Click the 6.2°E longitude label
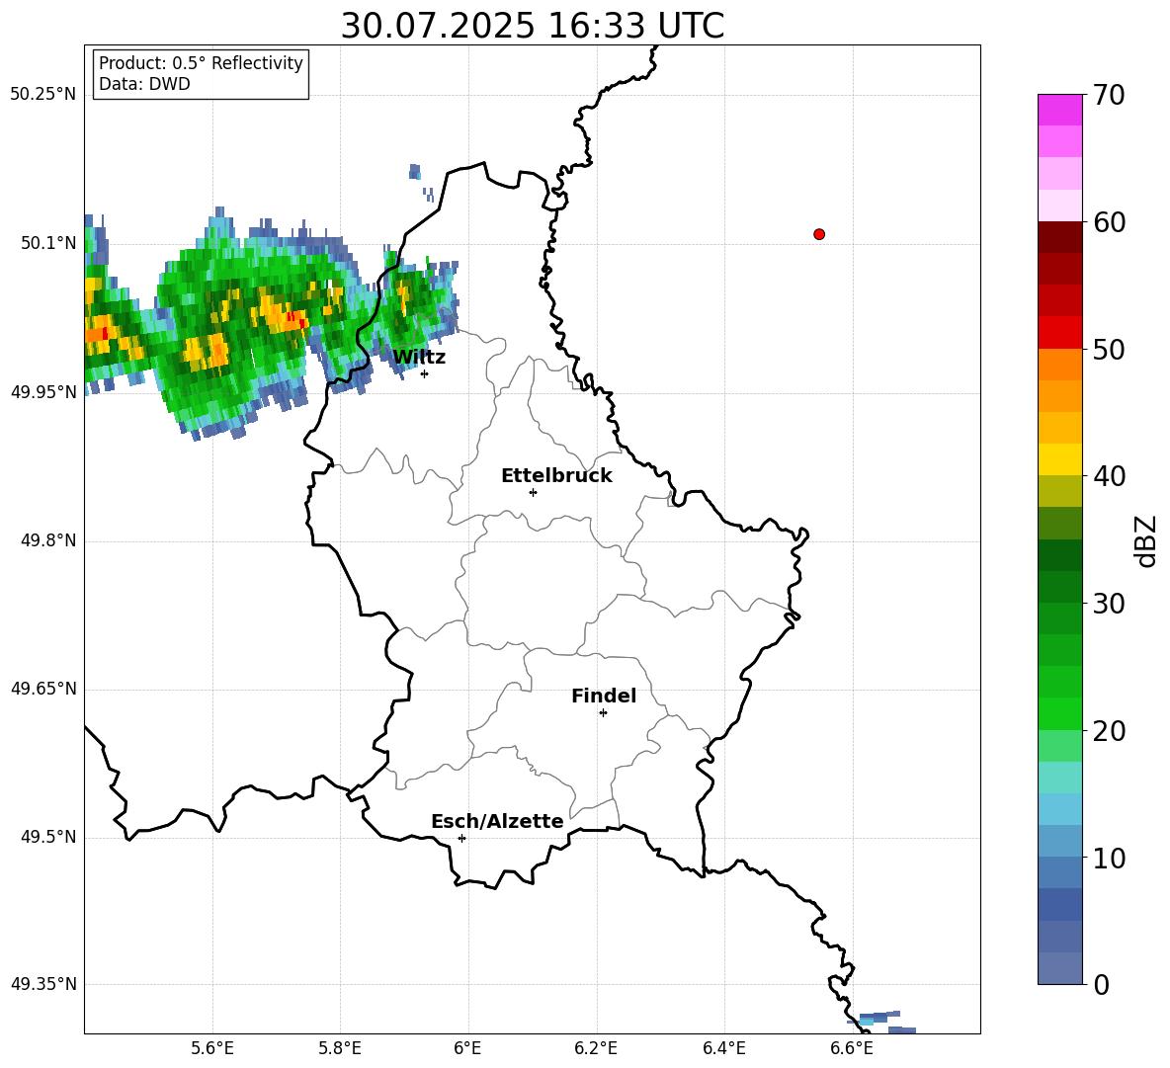 (x=596, y=1048)
